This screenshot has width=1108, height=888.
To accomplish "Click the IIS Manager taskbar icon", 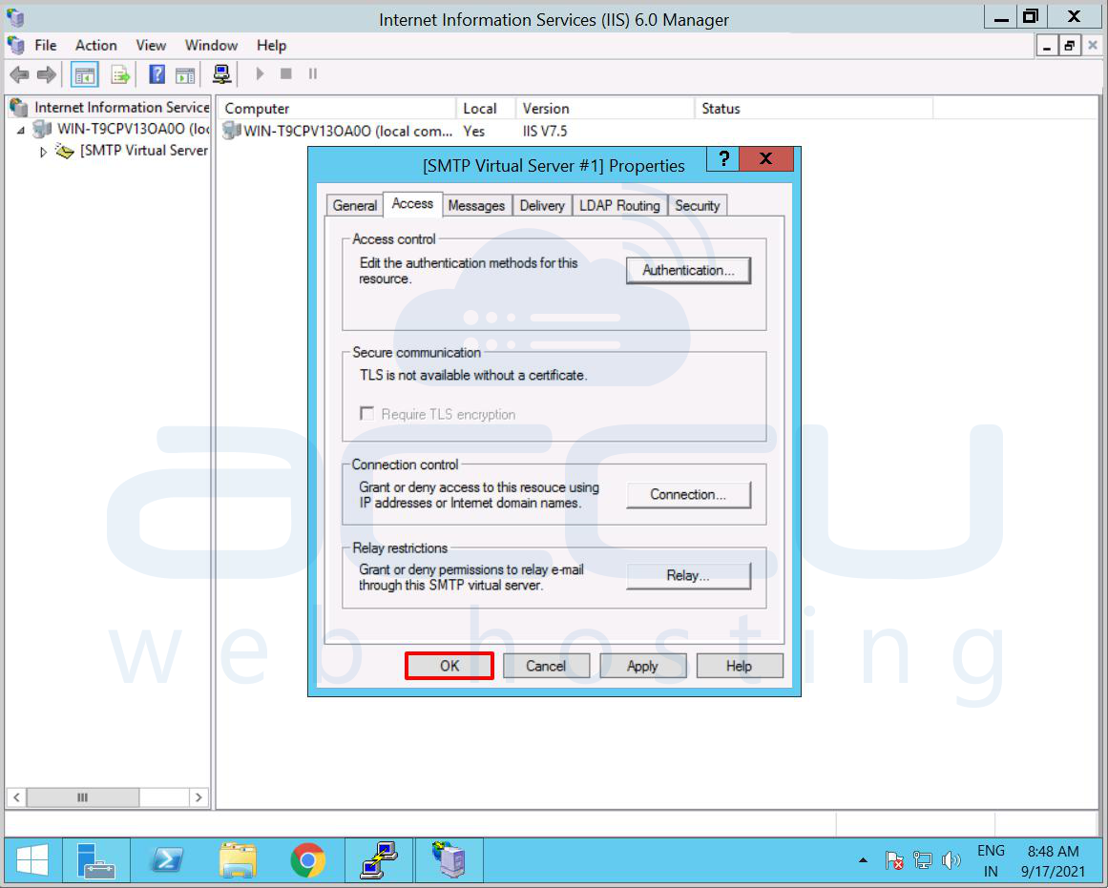I will 449,861.
